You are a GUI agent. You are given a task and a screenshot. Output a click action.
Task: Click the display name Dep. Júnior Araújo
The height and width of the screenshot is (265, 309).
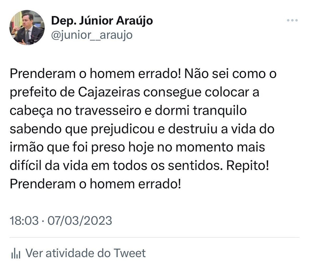102,21
